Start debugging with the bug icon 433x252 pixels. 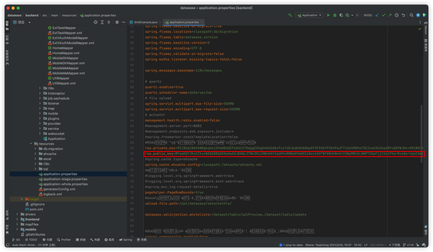334,15
